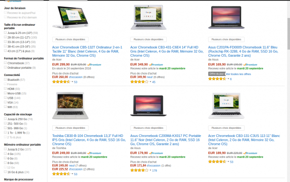The width and height of the screenshot is (290, 182).
Task: Open rating breakdown arrow beside 178 reviews
Action: click(x=150, y=170)
